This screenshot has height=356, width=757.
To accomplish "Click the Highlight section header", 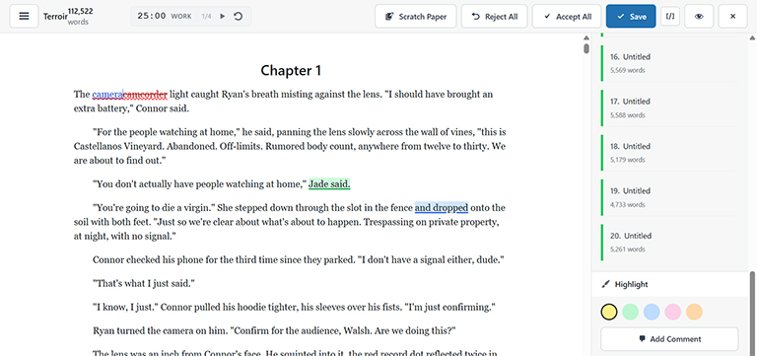I will click(669, 285).
